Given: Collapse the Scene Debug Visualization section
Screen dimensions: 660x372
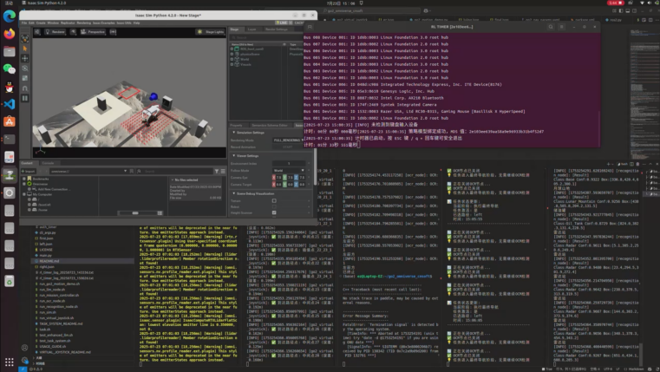Looking at the screenshot, I should [x=234, y=193].
